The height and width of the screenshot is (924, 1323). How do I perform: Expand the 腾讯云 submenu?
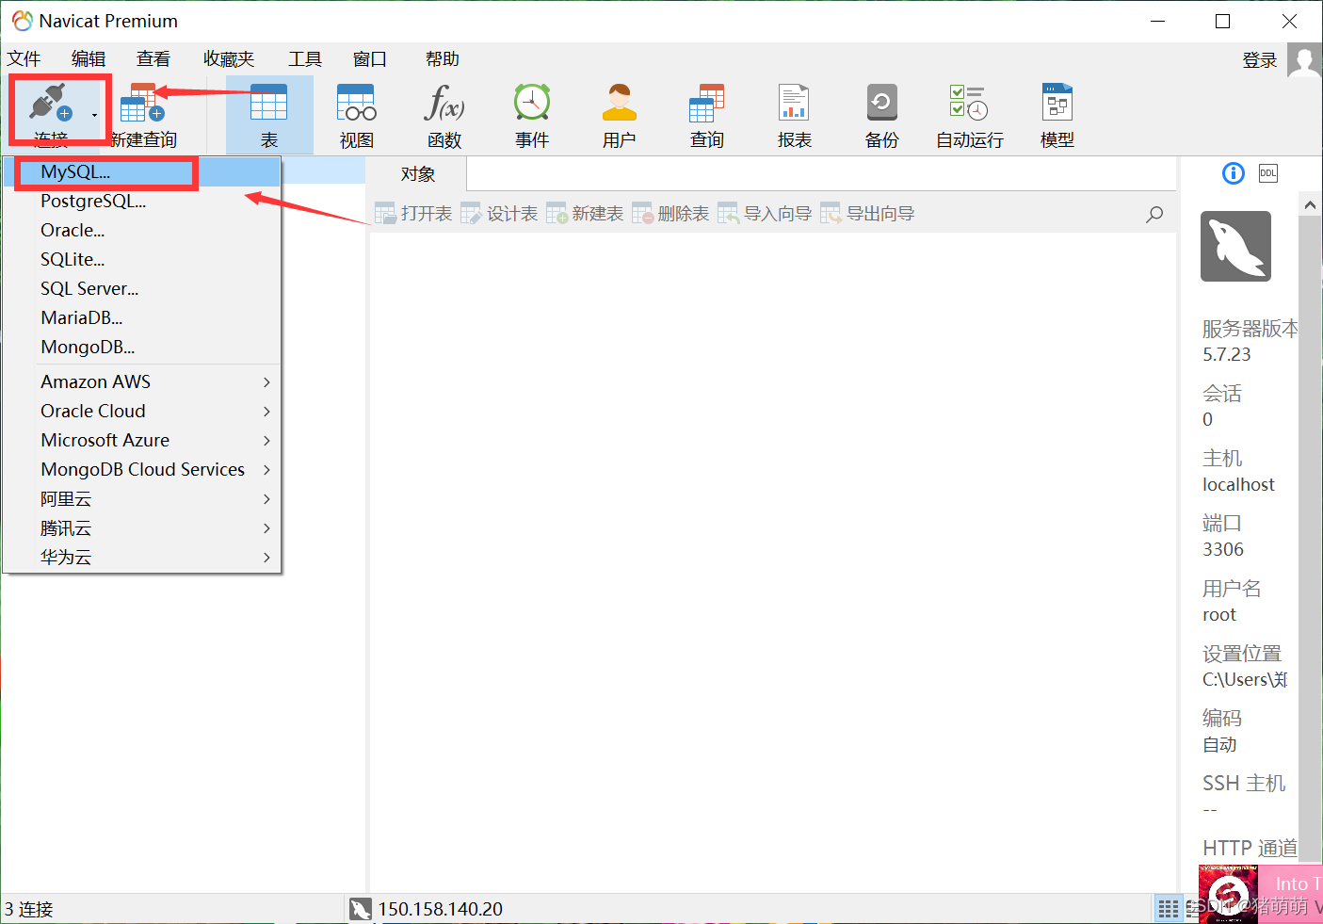pyautogui.click(x=142, y=528)
